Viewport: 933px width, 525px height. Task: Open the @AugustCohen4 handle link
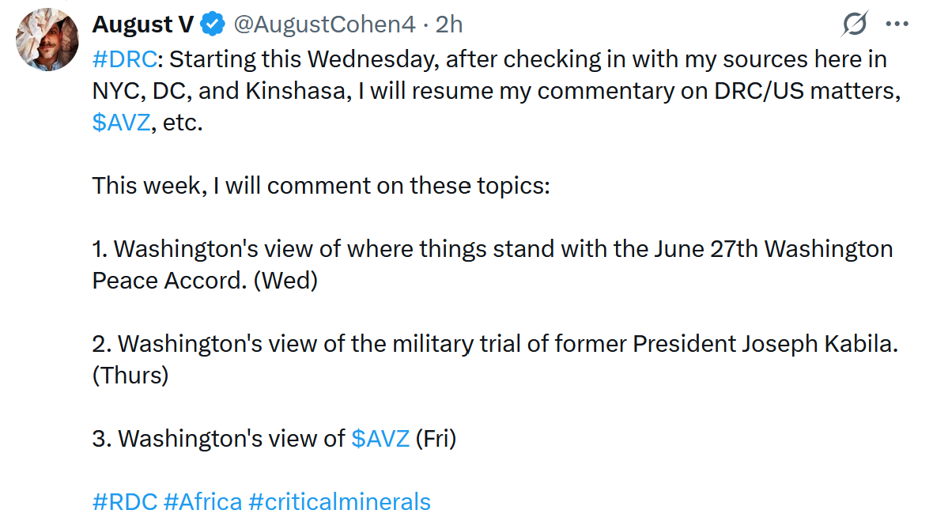tap(324, 25)
